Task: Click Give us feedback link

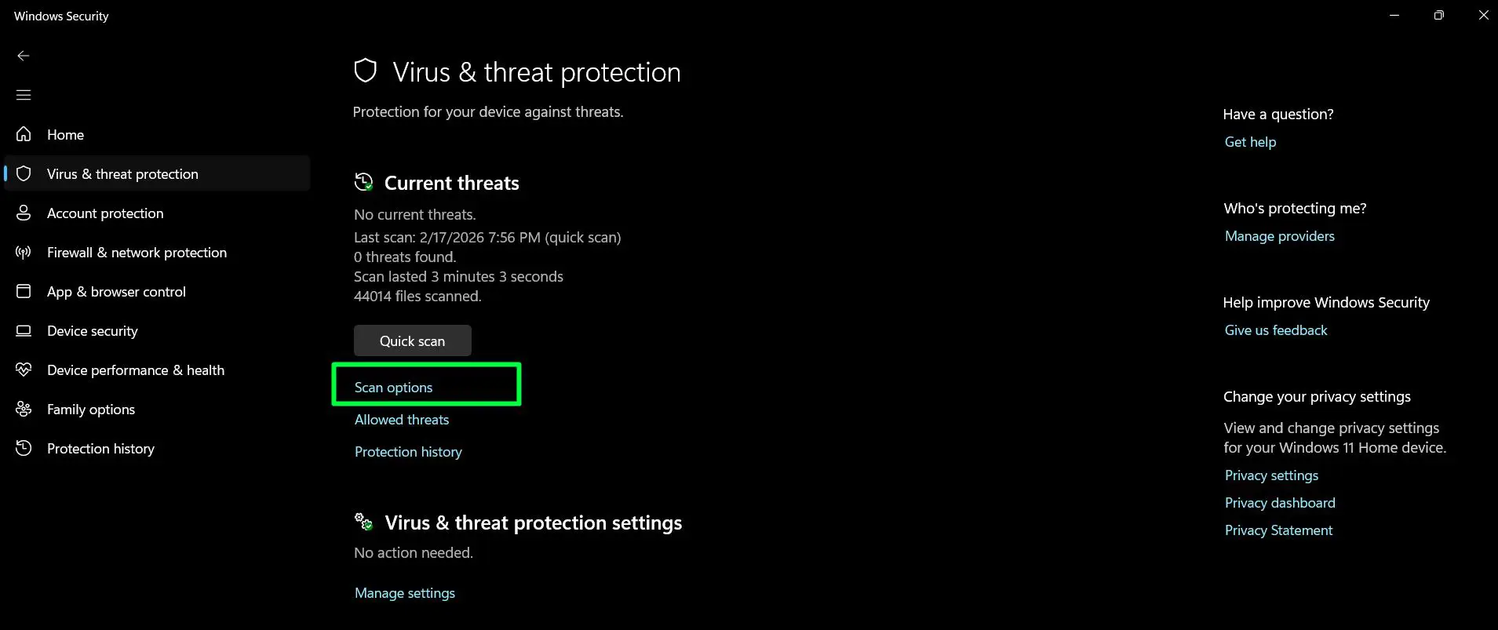Action: [1275, 330]
